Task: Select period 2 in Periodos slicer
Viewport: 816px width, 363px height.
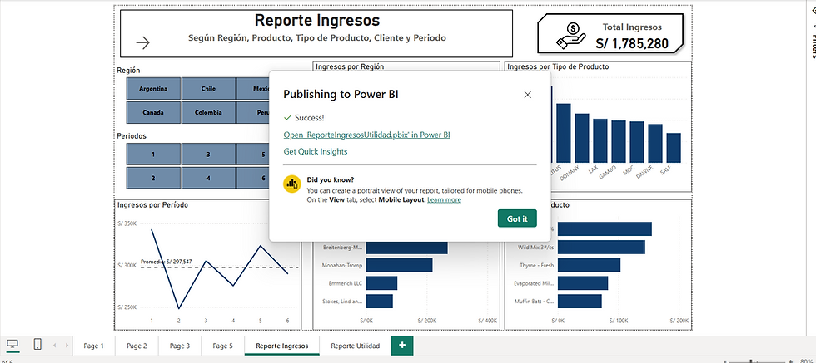Action: pyautogui.click(x=153, y=178)
